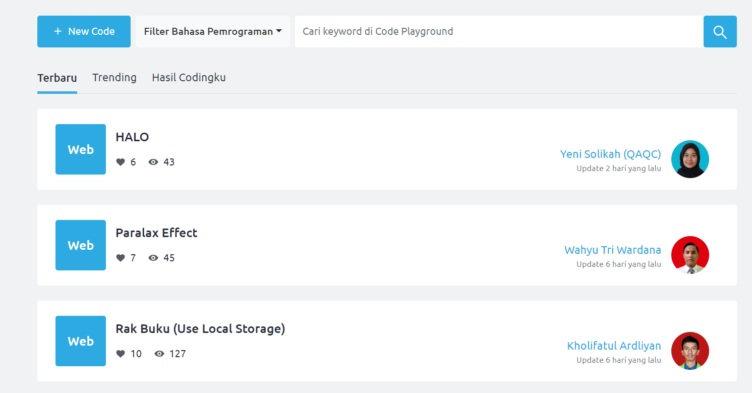Click Wahyu Tri Wardana's avatar photo
This screenshot has height=393, width=752.
click(690, 255)
